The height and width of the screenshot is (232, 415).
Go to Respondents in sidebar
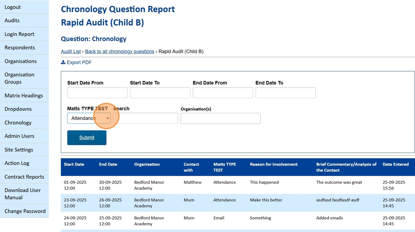(x=24, y=48)
